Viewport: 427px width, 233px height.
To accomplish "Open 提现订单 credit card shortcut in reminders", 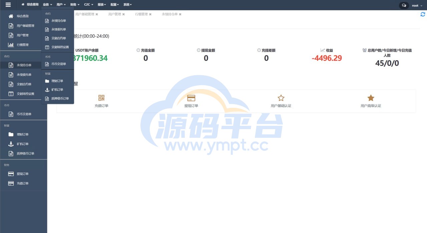I will (191, 101).
